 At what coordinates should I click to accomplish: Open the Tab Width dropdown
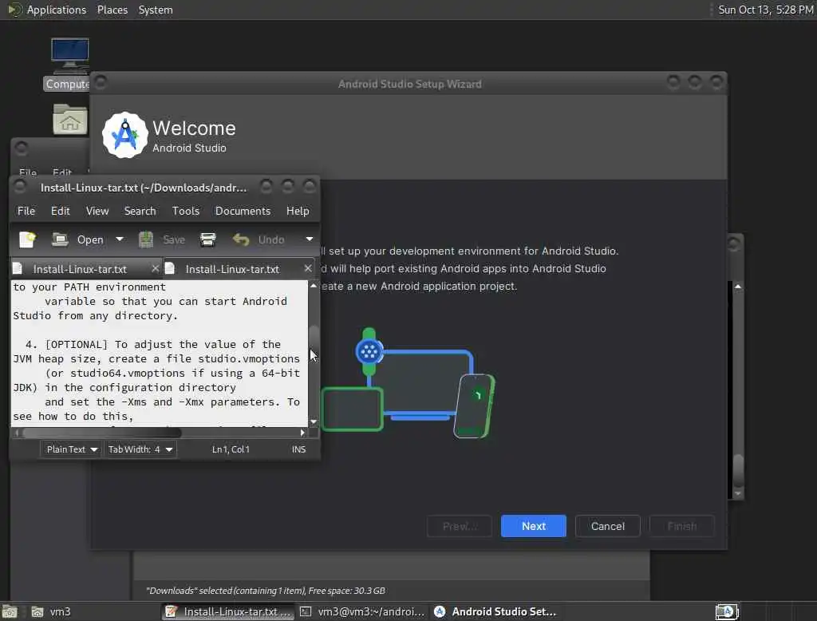(140, 449)
